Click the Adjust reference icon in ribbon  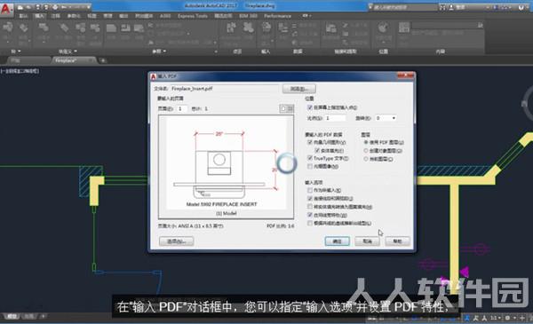pyautogui.click(x=139, y=28)
